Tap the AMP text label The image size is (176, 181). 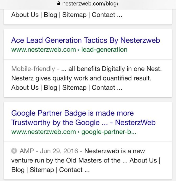click(x=27, y=151)
